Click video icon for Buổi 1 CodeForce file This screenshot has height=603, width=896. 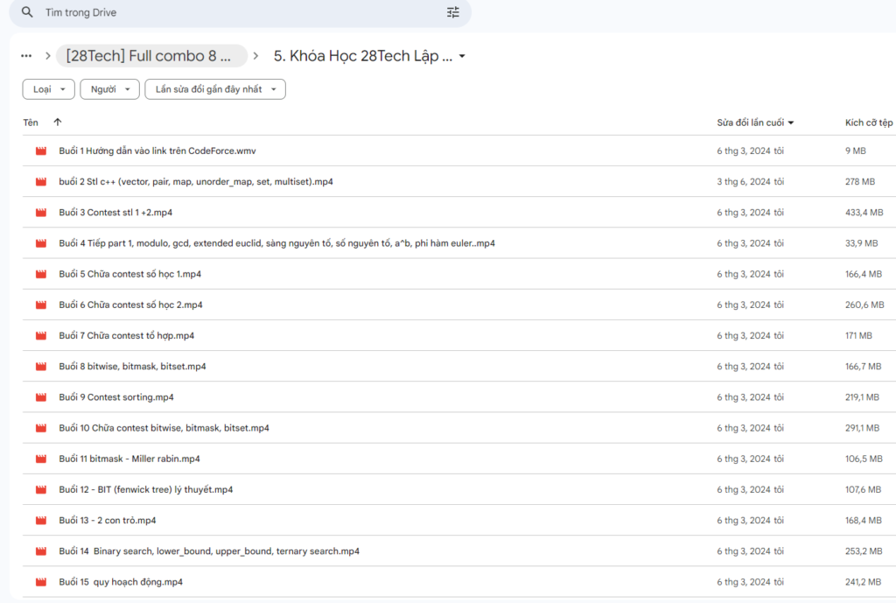click(x=40, y=151)
